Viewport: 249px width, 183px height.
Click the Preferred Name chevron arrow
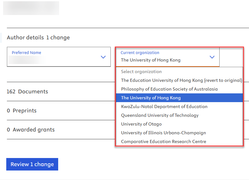103,57
